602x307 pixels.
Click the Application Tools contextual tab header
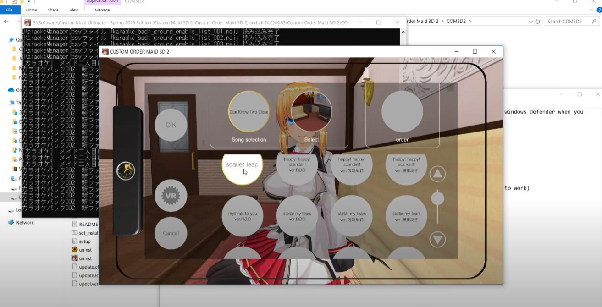(102, 2)
